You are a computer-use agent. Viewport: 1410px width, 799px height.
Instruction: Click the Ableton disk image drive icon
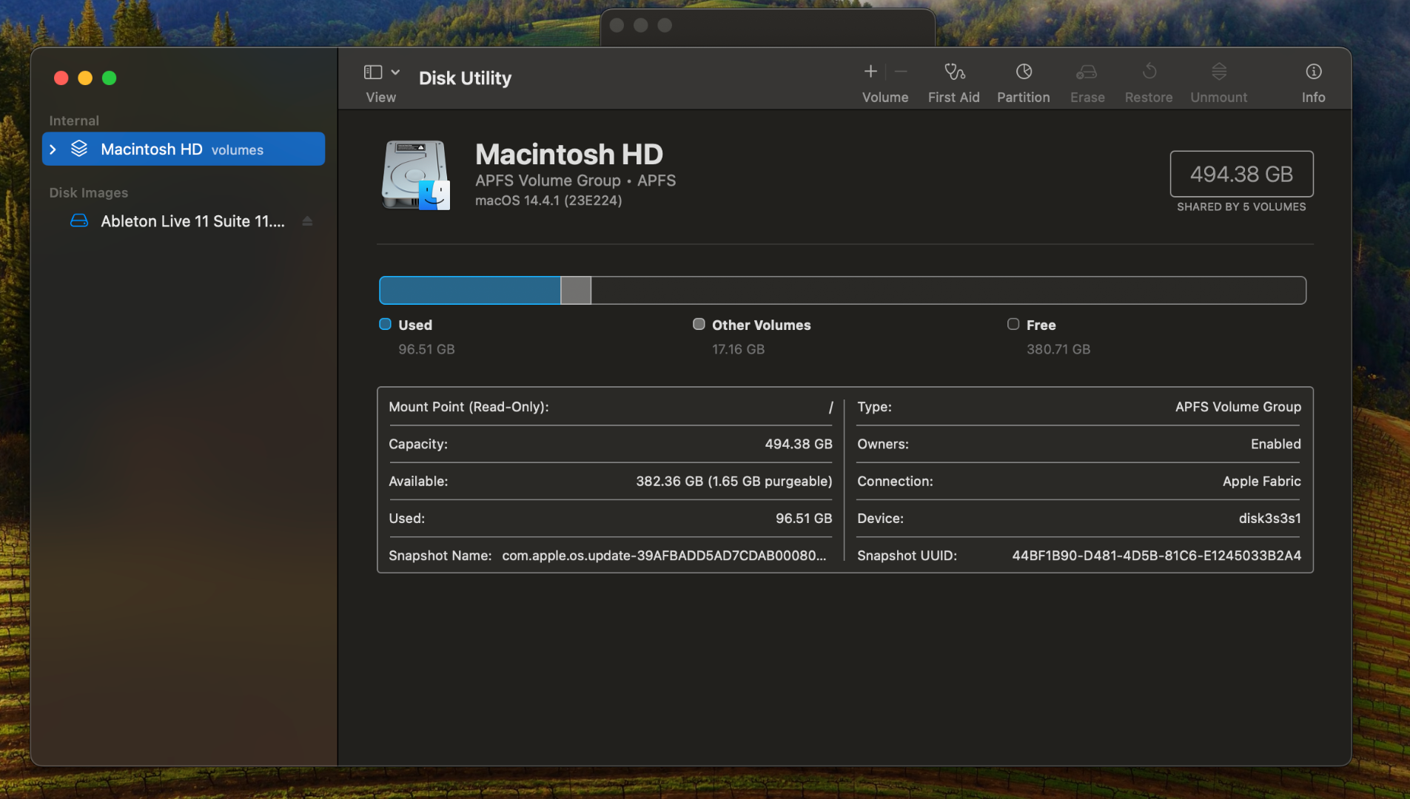click(79, 220)
